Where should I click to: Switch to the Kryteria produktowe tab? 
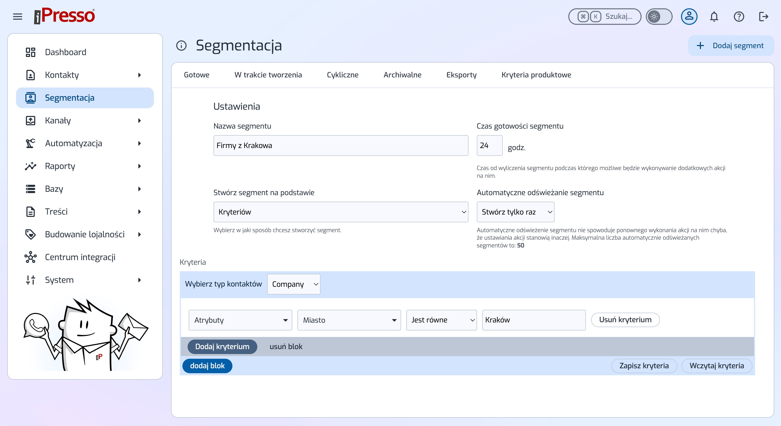[x=536, y=75]
